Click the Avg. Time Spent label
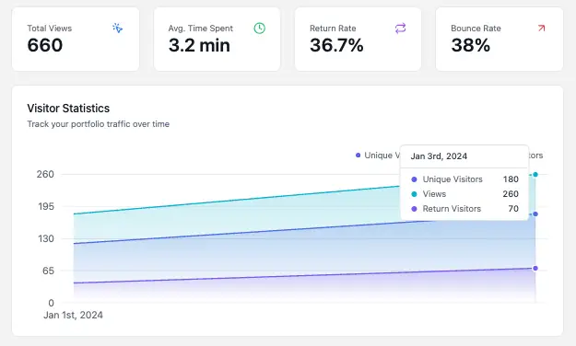Screen dimensions: 576x346 [201, 29]
